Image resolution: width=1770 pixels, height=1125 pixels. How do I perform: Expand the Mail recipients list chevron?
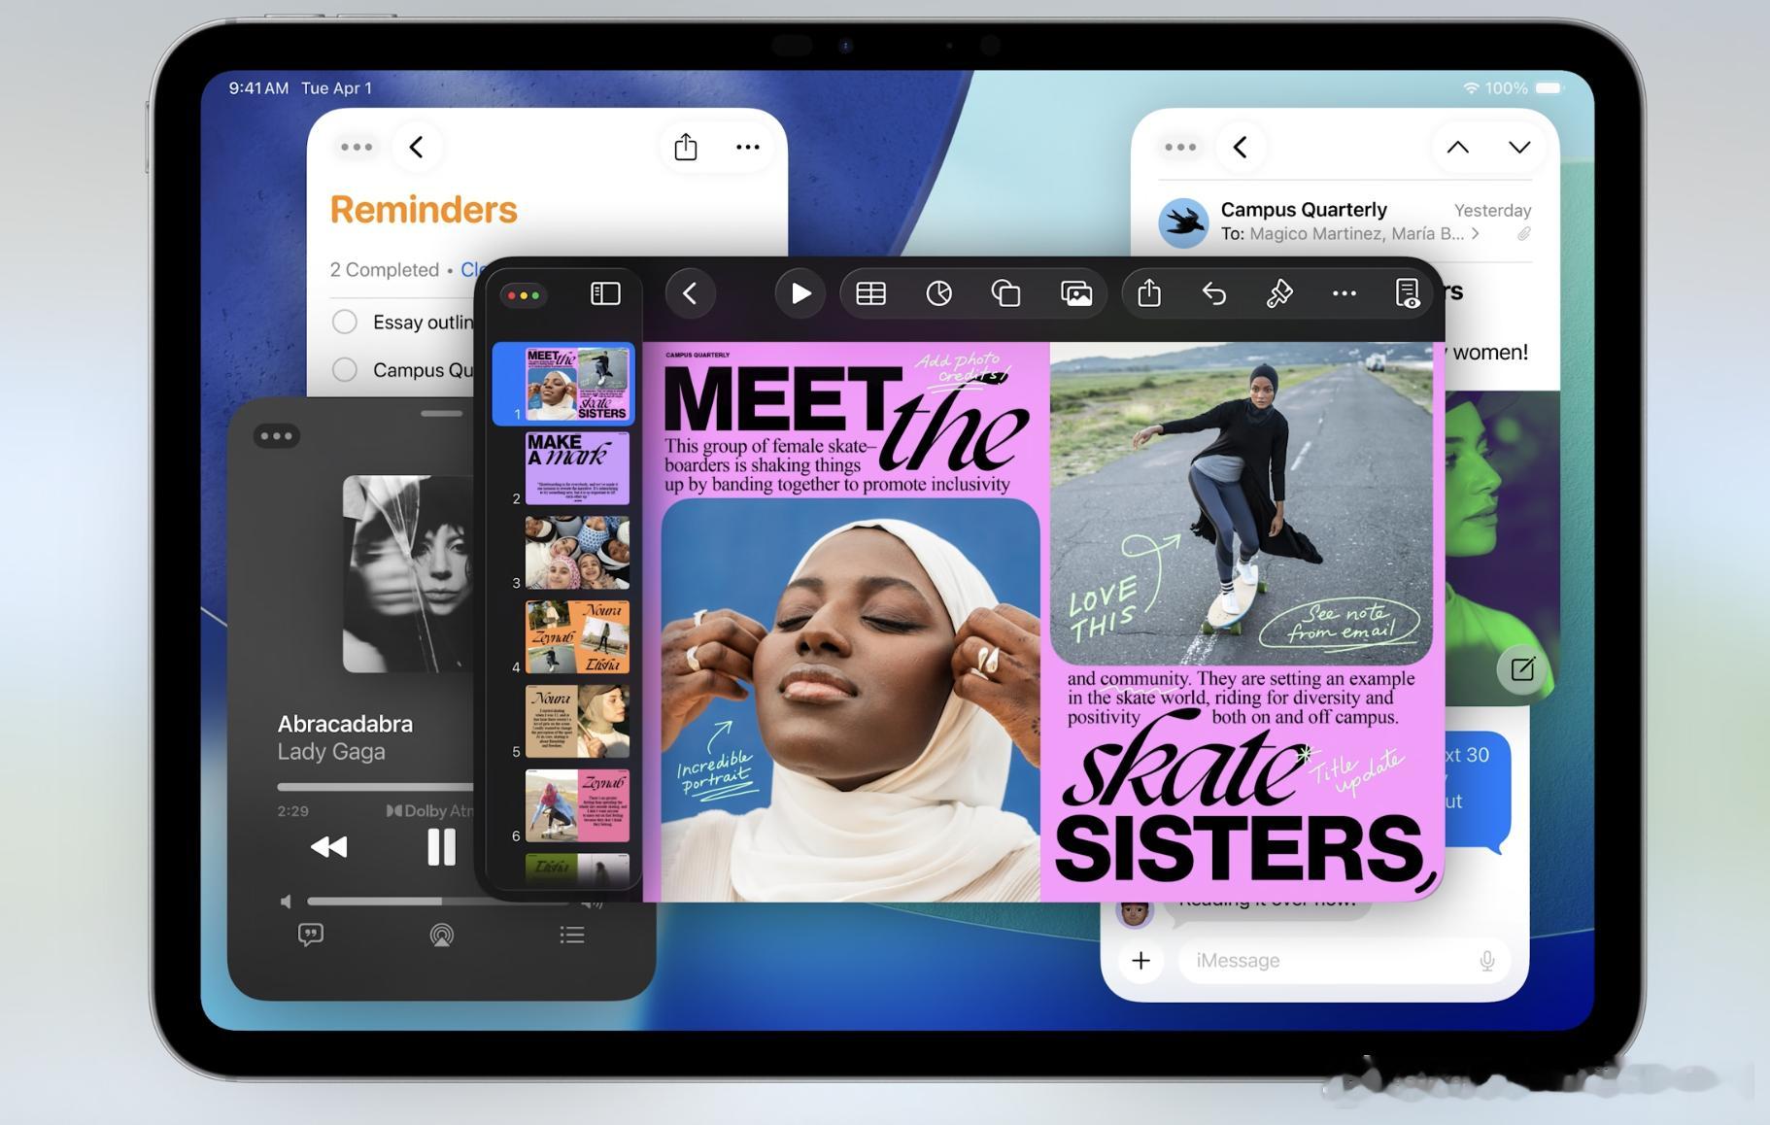(x=1476, y=233)
